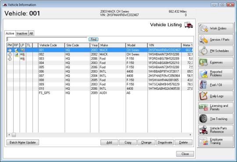This screenshot has height=162, width=237.
Task: Open Vehicle Parts Reference
Action: 215,130
